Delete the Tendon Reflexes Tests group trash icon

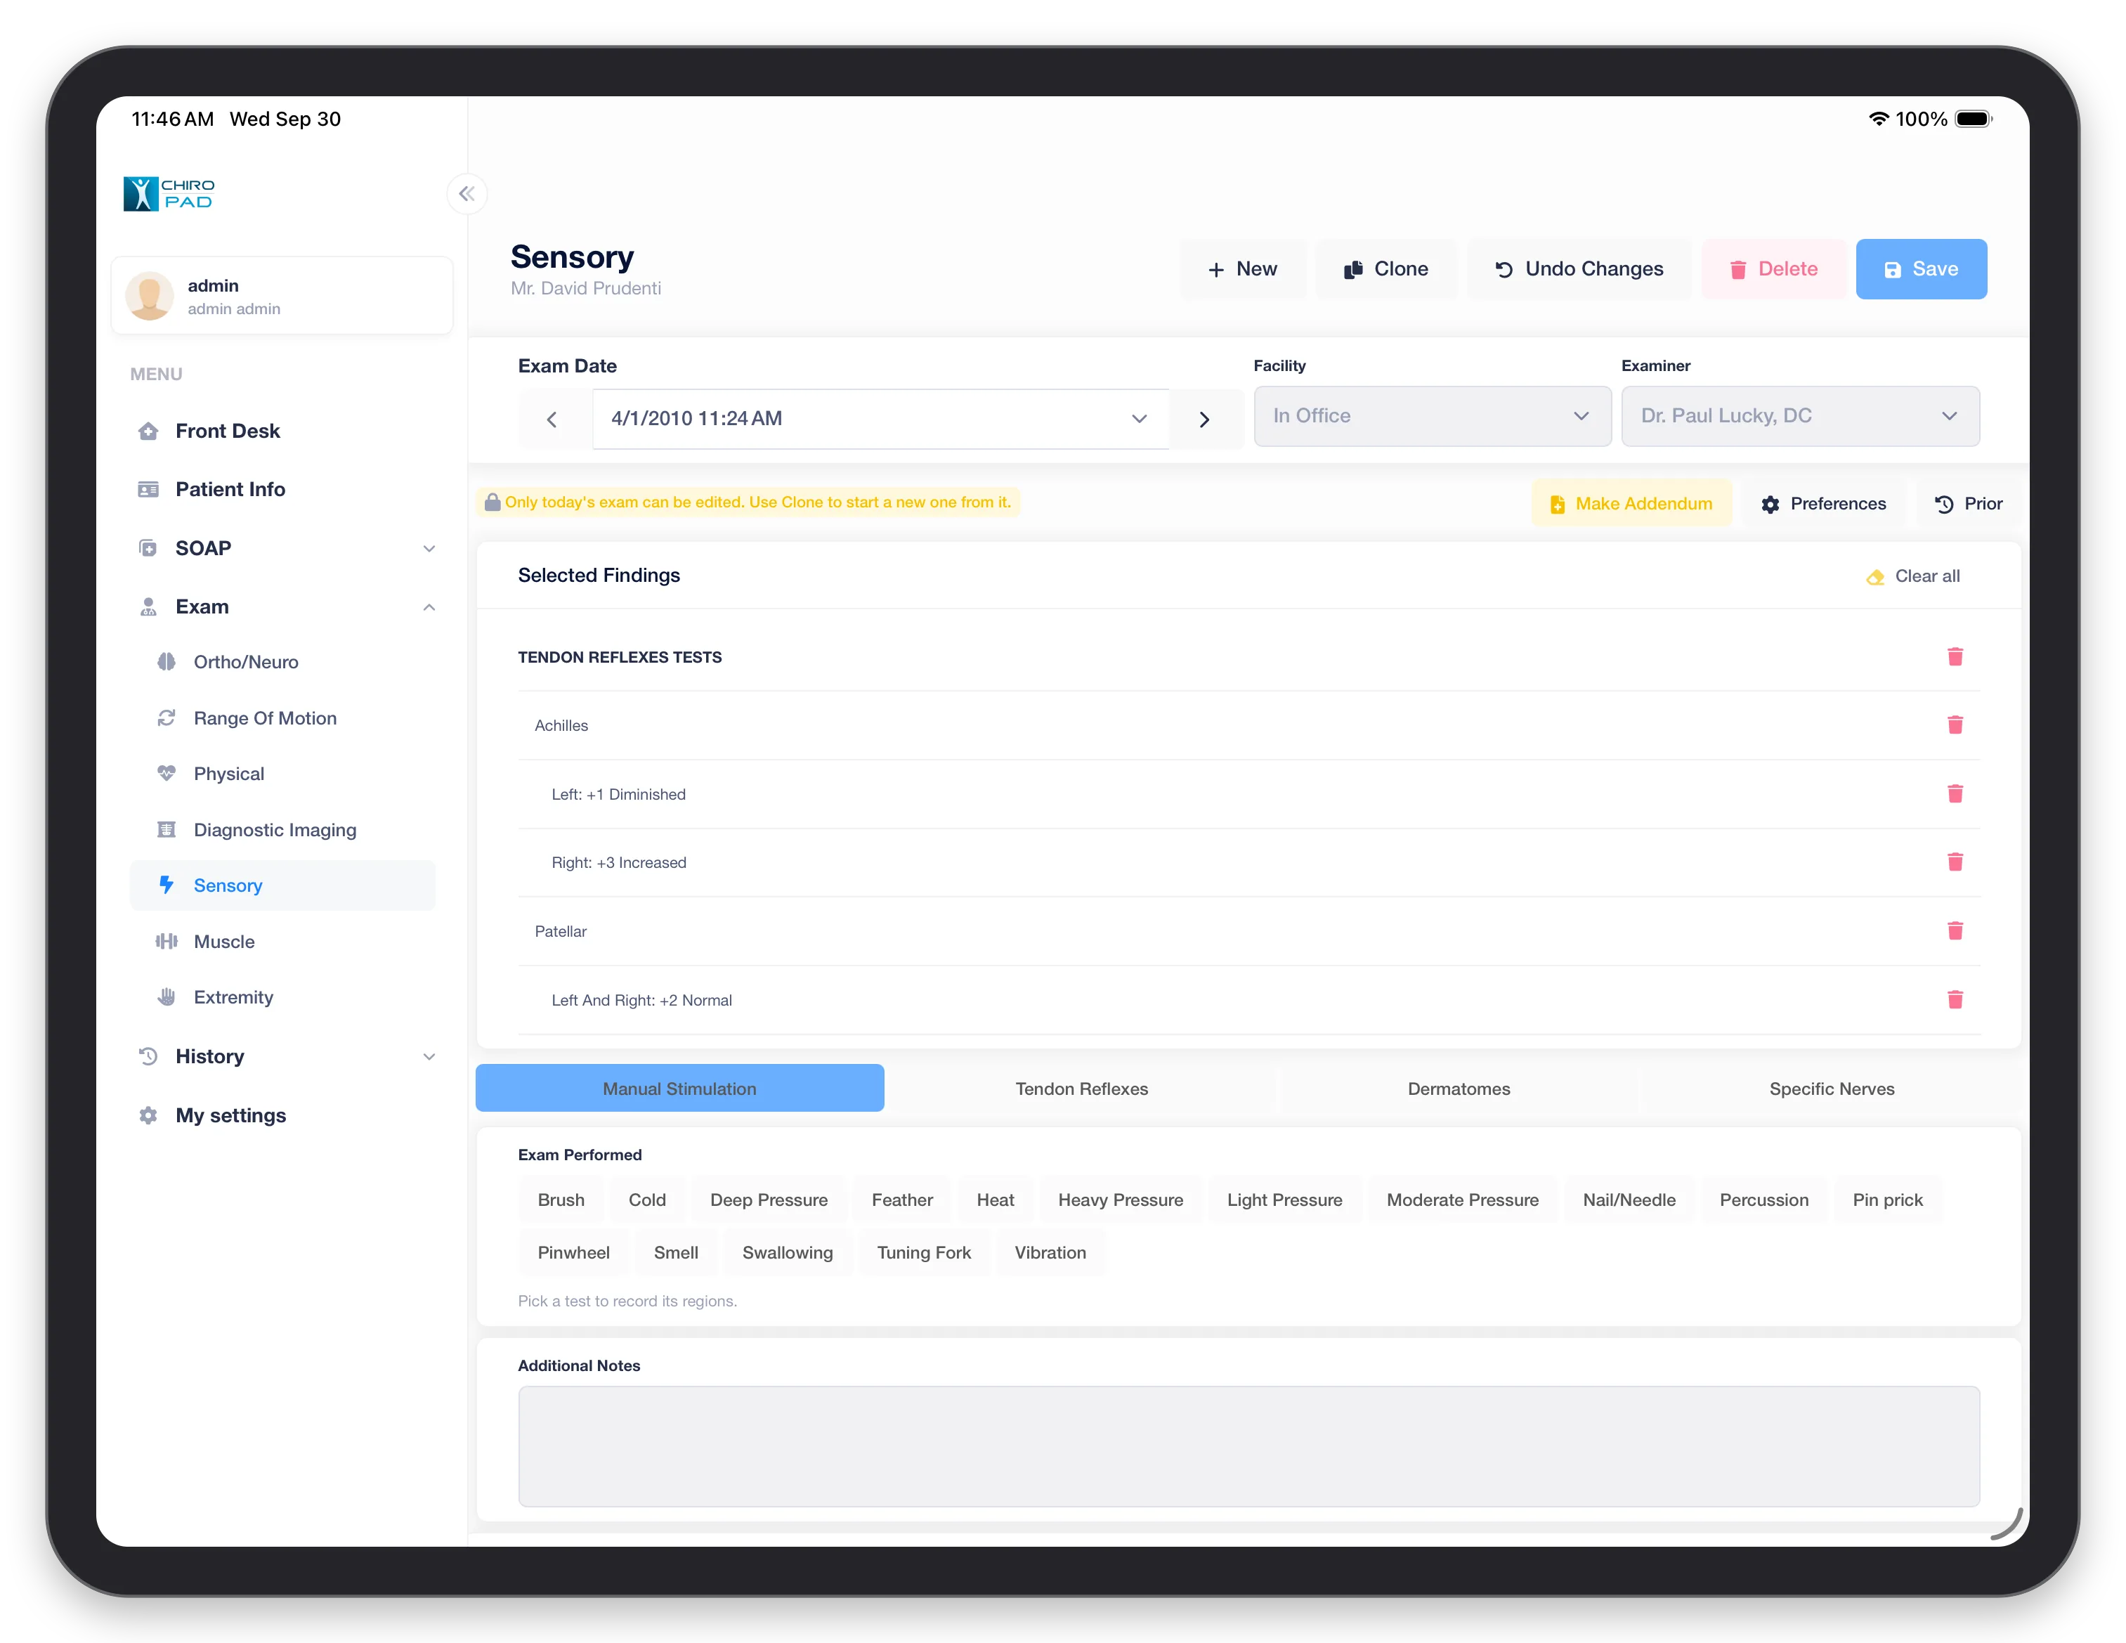click(1955, 656)
